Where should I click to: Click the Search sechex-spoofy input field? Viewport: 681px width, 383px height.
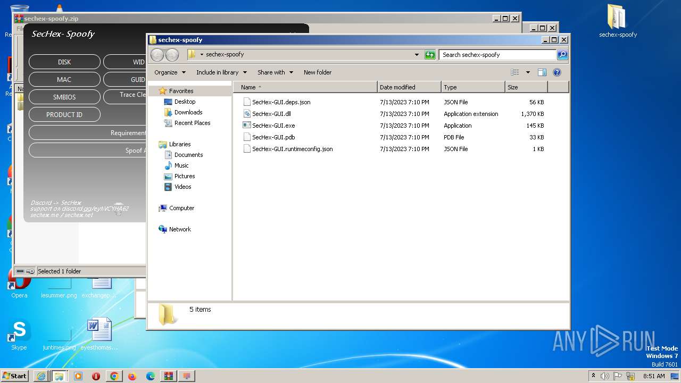coord(497,54)
